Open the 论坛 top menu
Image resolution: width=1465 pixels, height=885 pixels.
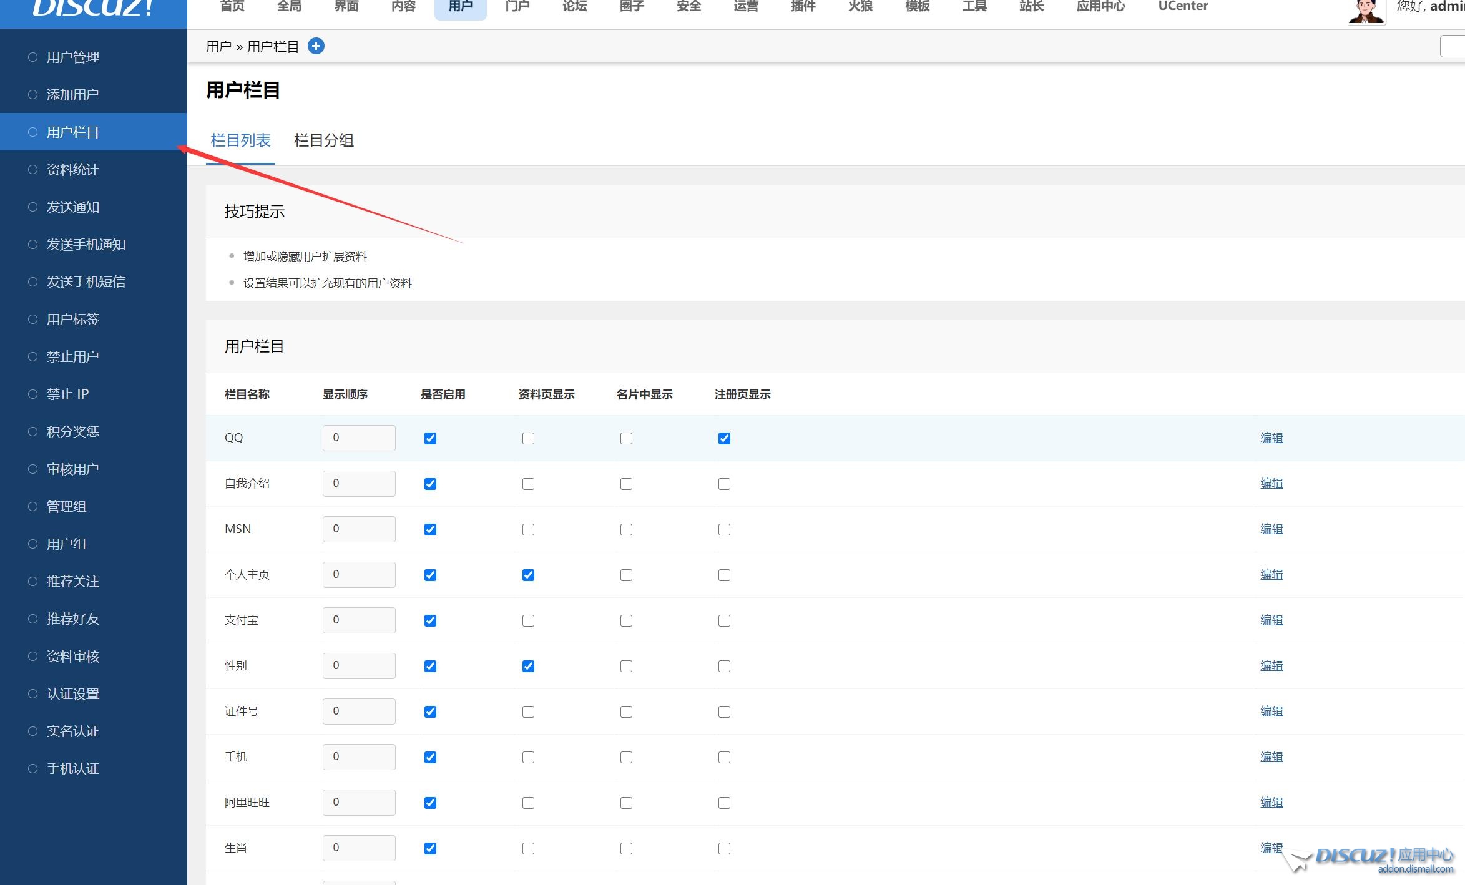[574, 6]
